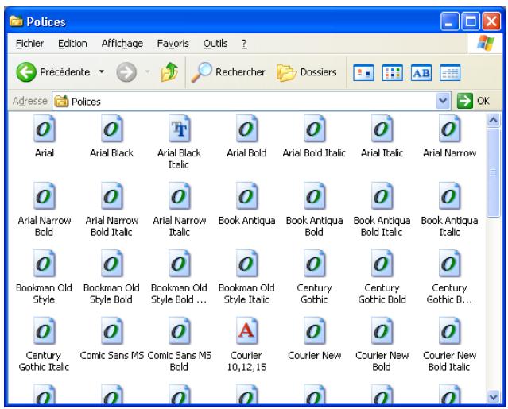Open the Outils menu
The height and width of the screenshot is (409, 508).
[x=215, y=44]
